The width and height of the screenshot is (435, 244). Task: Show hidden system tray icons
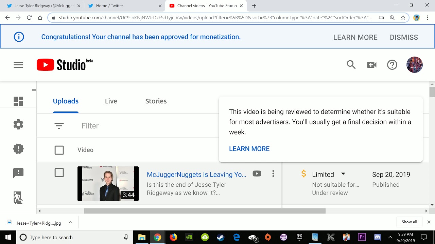[390, 237]
